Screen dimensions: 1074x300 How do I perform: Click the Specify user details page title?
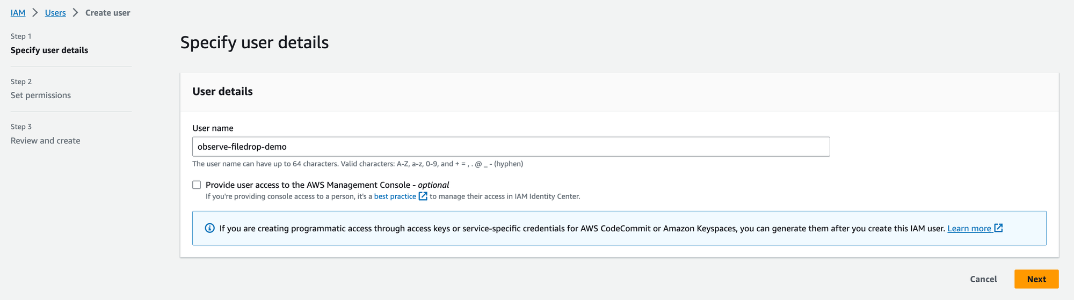[255, 42]
